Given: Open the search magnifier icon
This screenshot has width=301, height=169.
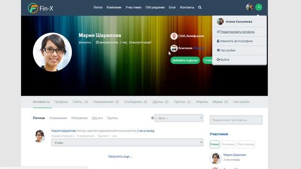Looking at the screenshot, I should point(200,8).
